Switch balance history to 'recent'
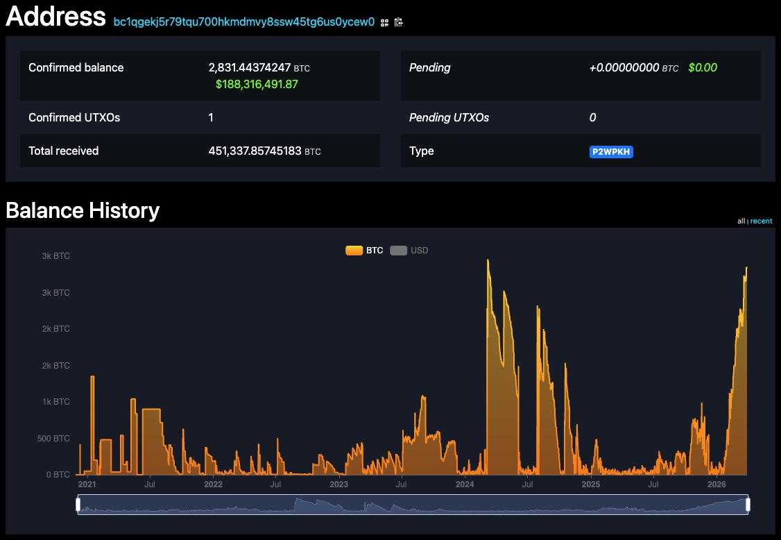Image resolution: width=781 pixels, height=540 pixels. click(x=761, y=221)
